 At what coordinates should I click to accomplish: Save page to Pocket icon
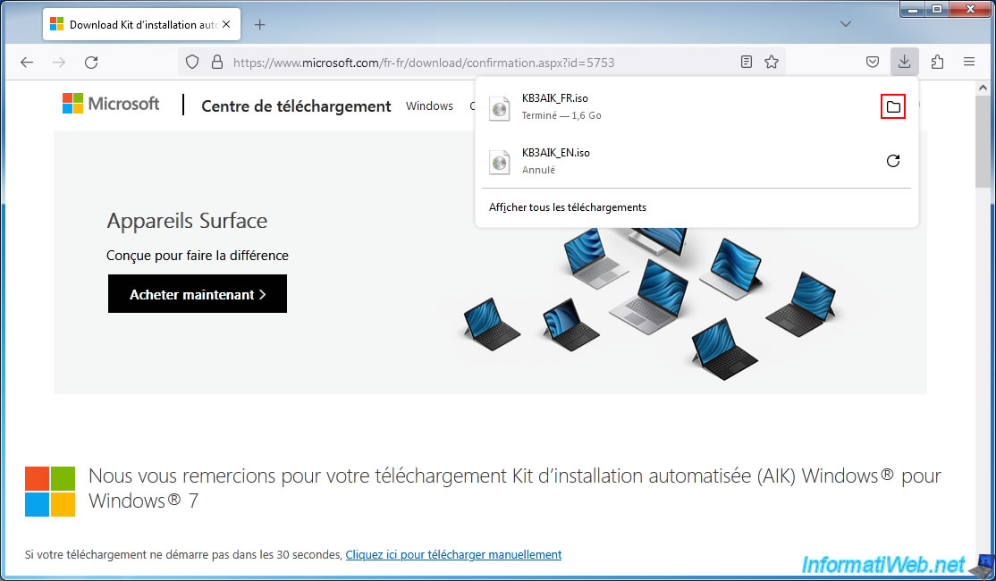tap(872, 62)
